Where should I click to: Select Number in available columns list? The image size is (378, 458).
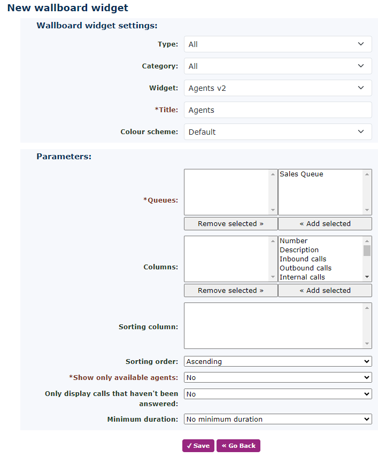click(294, 241)
